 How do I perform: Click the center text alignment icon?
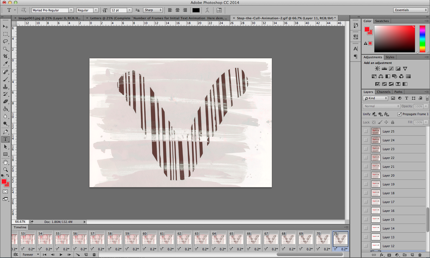coord(177,10)
